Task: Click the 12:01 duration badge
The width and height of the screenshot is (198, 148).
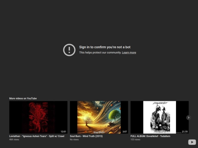Action: (x=63, y=132)
